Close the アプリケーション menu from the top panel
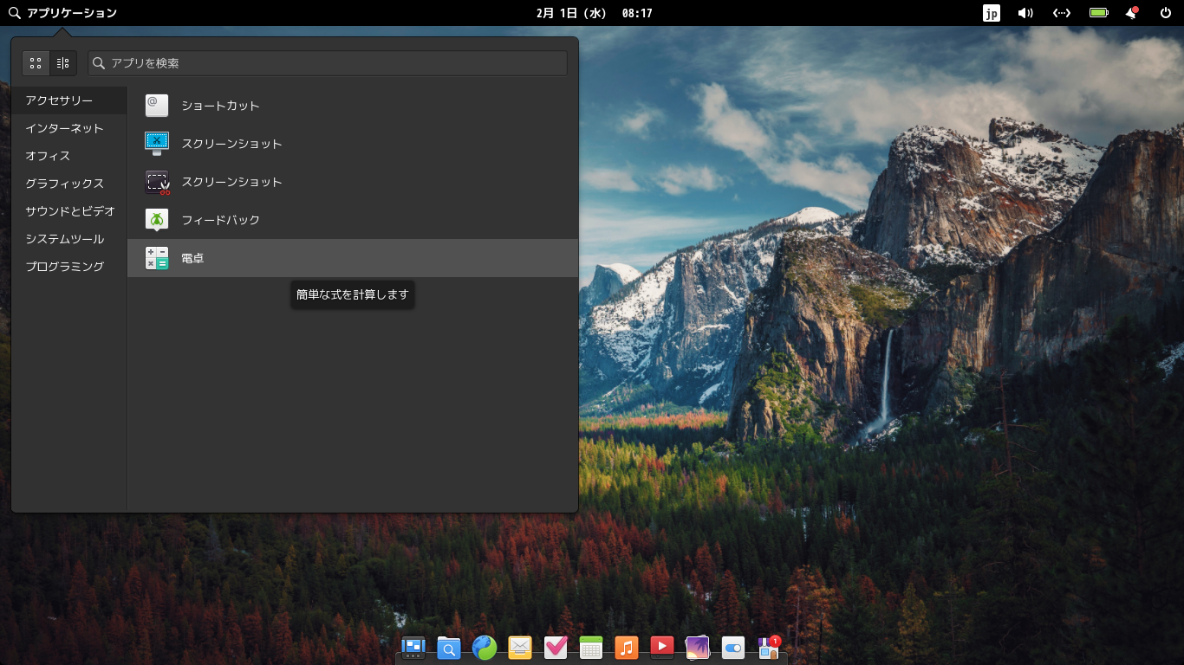This screenshot has height=665, width=1184. click(62, 13)
